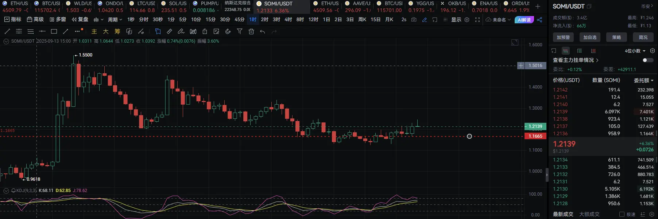Image resolution: width=658 pixels, height=219 pixels.
Task: Click the bid order row at 1.2130
Action: point(603,189)
